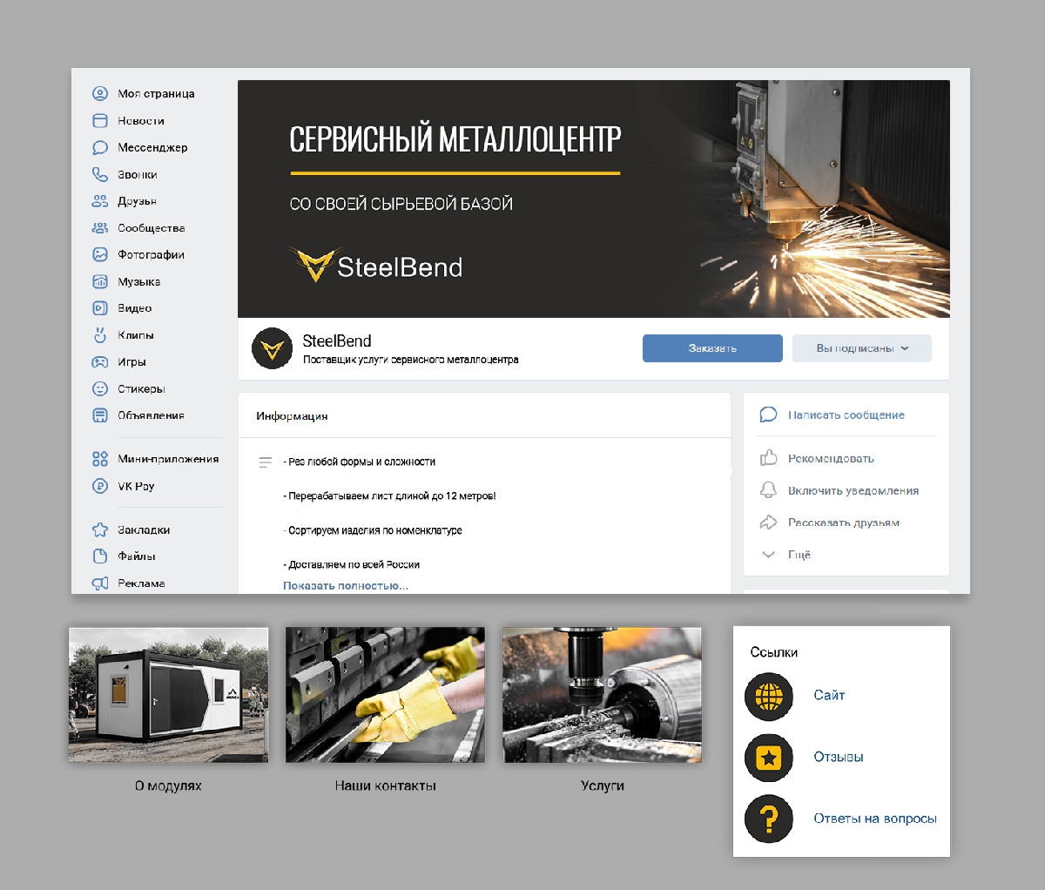Click the Информация section heading
The width and height of the screenshot is (1045, 890).
(x=292, y=416)
